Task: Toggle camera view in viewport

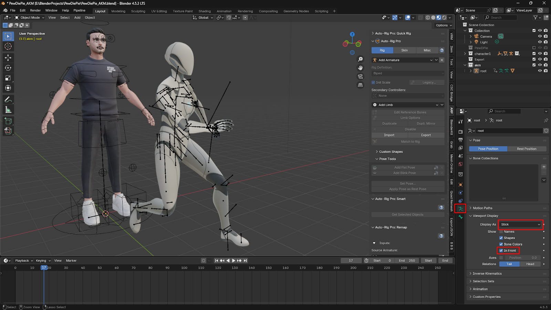Action: point(360,76)
